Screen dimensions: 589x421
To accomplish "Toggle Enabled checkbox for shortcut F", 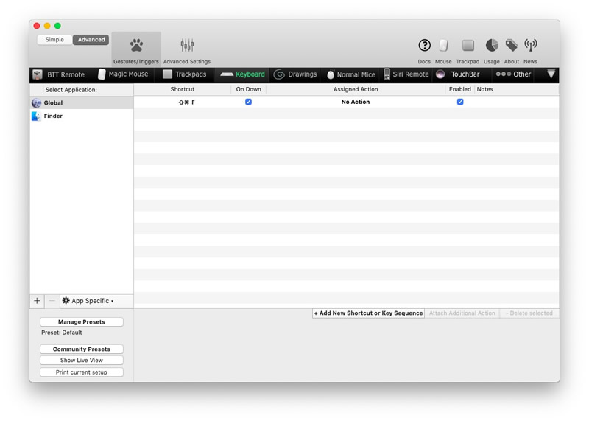I will pos(460,102).
